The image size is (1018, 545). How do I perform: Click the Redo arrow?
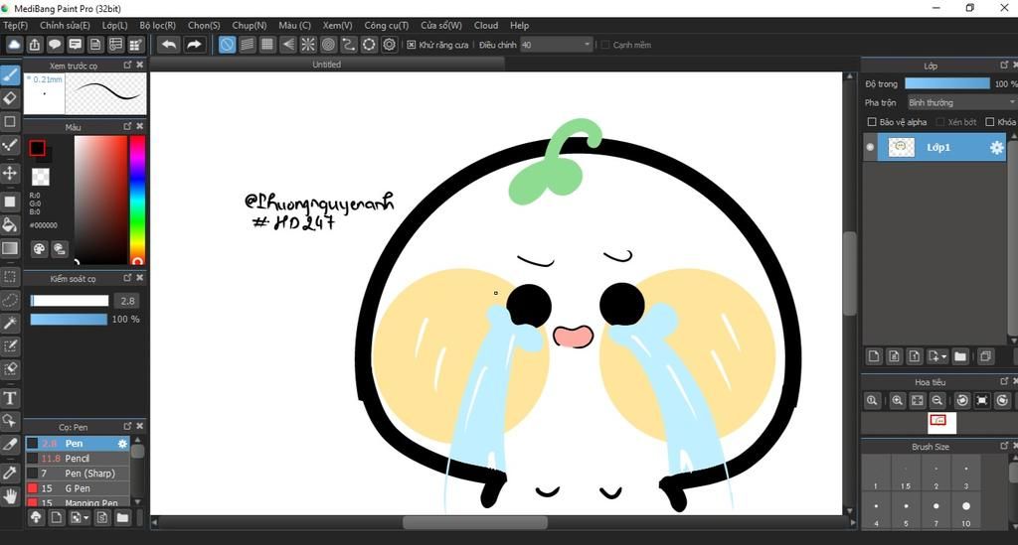(194, 45)
